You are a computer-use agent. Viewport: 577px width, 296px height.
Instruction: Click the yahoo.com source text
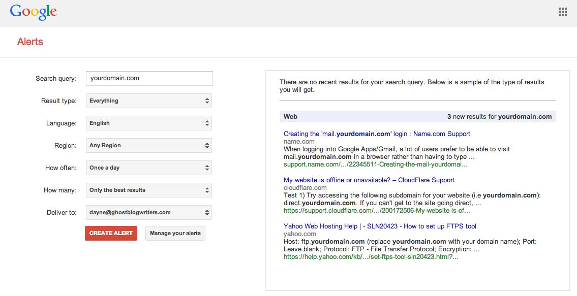click(x=299, y=234)
